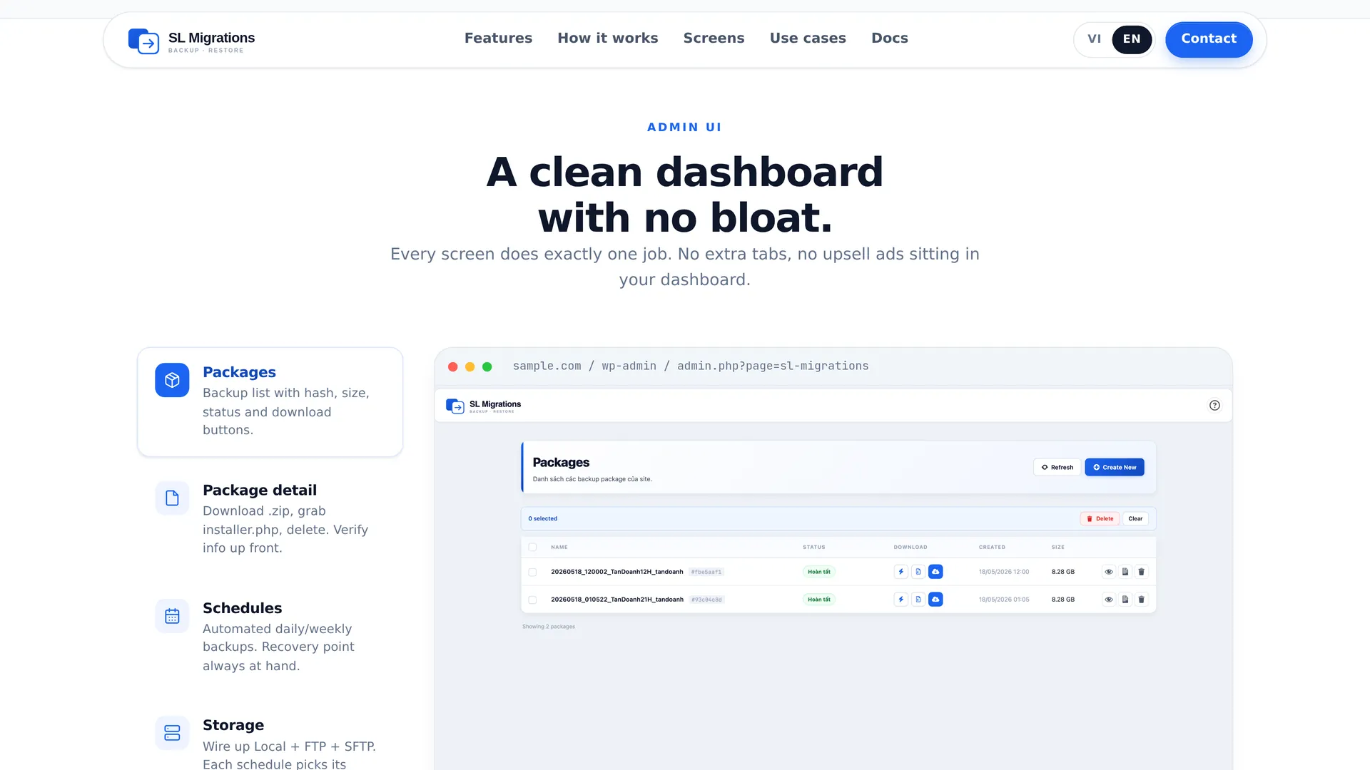The width and height of the screenshot is (1370, 770).
Task: Toggle the select-all checkbox in table header
Action: [x=532, y=548]
